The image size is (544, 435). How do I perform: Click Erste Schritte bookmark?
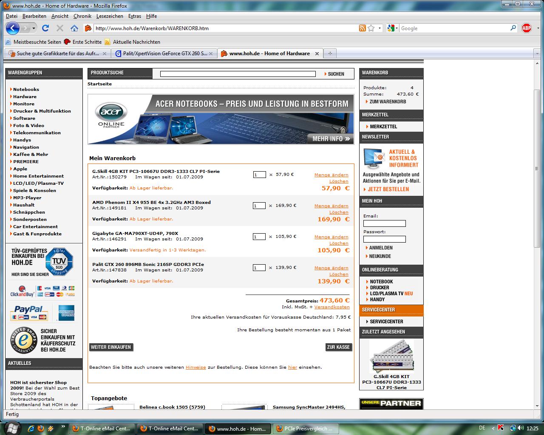82,42
